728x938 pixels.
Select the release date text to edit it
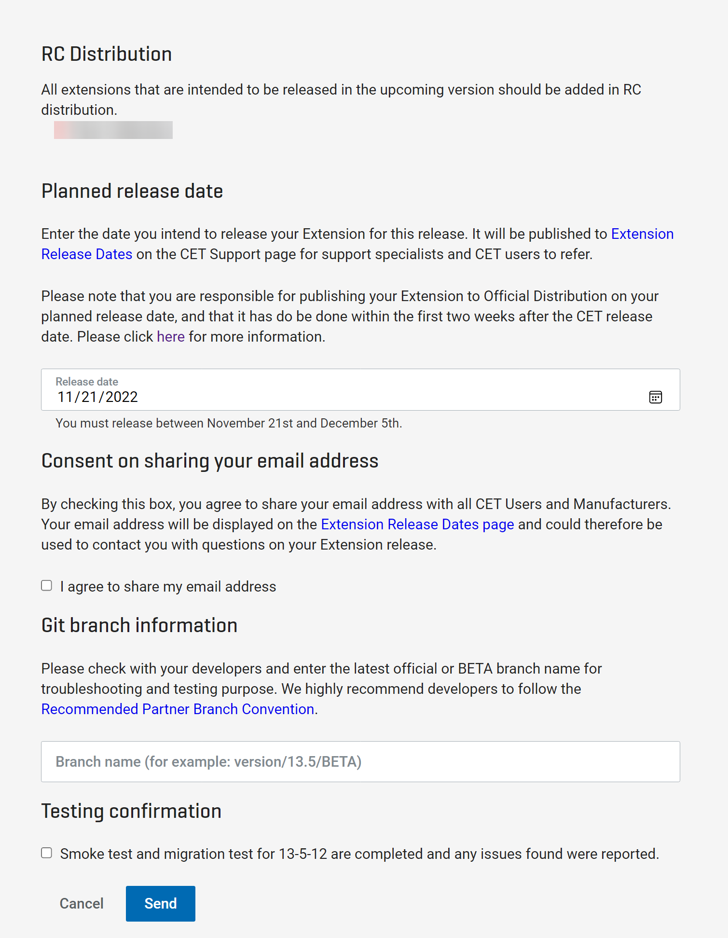click(97, 397)
